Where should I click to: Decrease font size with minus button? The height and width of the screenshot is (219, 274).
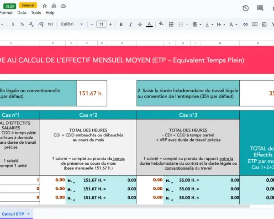click(92, 24)
